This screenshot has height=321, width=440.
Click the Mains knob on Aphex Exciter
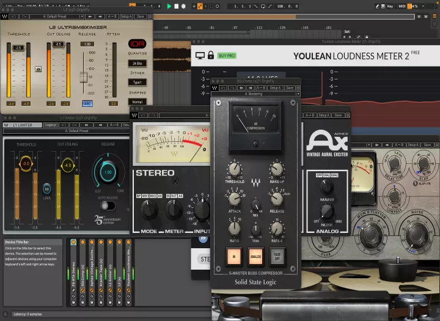click(x=326, y=187)
